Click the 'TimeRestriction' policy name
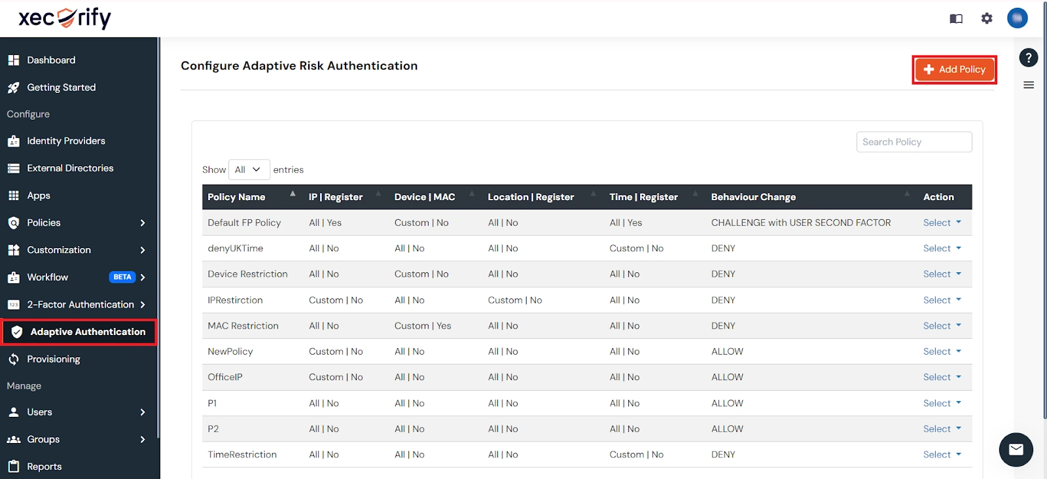This screenshot has width=1047, height=479. [x=242, y=455]
